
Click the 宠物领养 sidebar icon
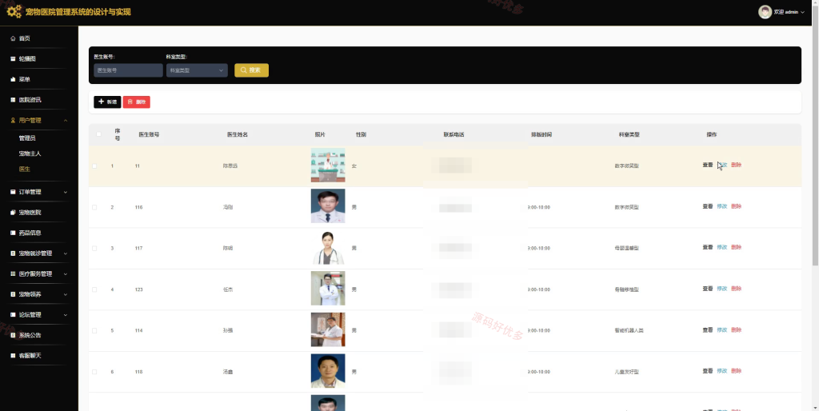click(13, 294)
